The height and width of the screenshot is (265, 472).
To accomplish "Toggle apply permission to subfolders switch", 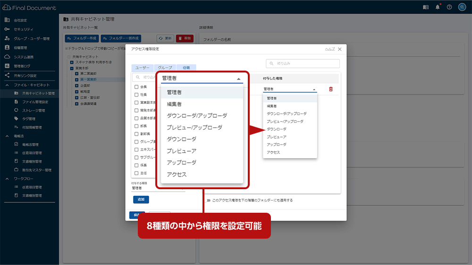I will 208,200.
